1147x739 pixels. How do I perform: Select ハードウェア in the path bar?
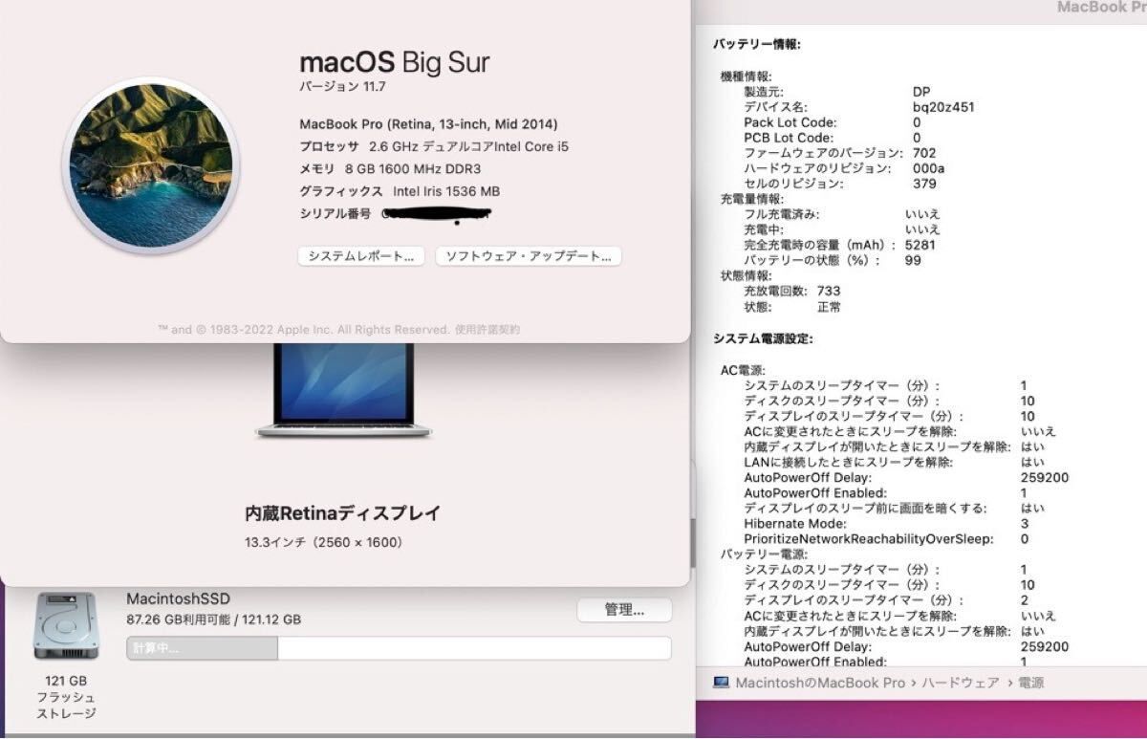(960, 683)
